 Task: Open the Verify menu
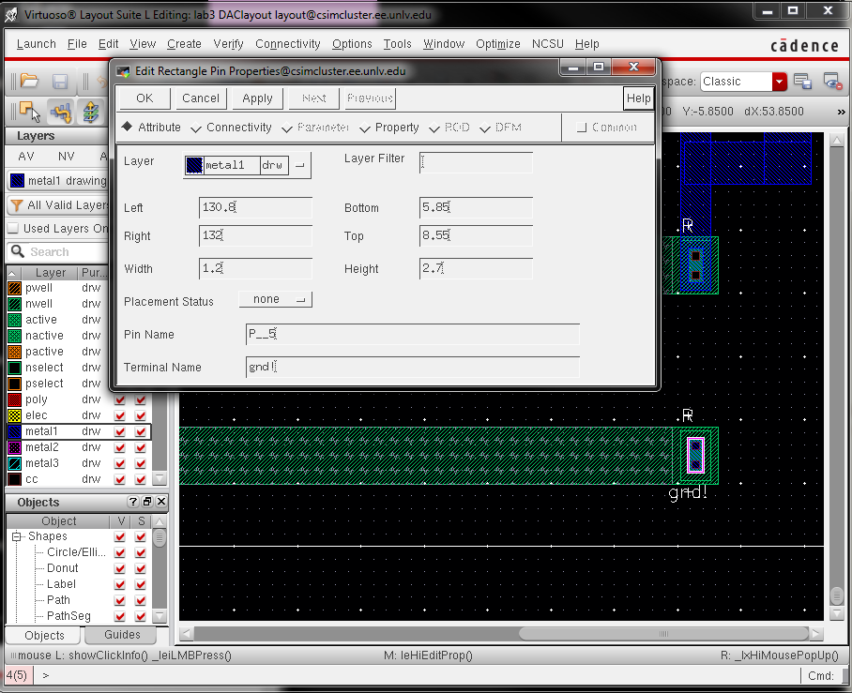pos(228,44)
